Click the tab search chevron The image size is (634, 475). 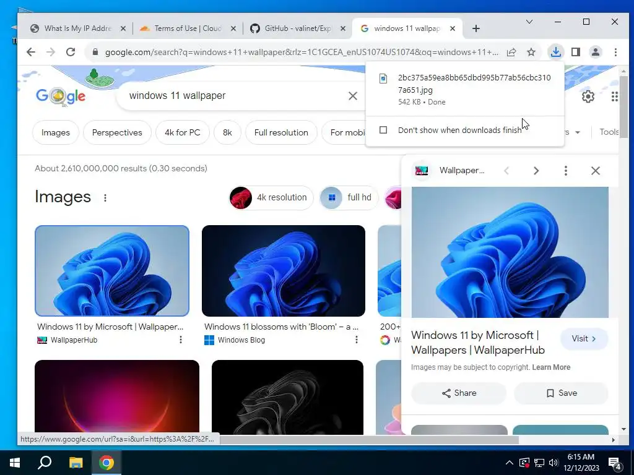[x=529, y=22]
